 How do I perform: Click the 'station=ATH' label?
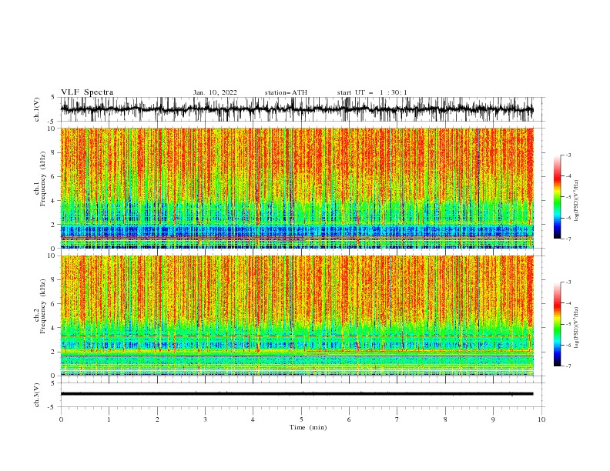point(286,92)
